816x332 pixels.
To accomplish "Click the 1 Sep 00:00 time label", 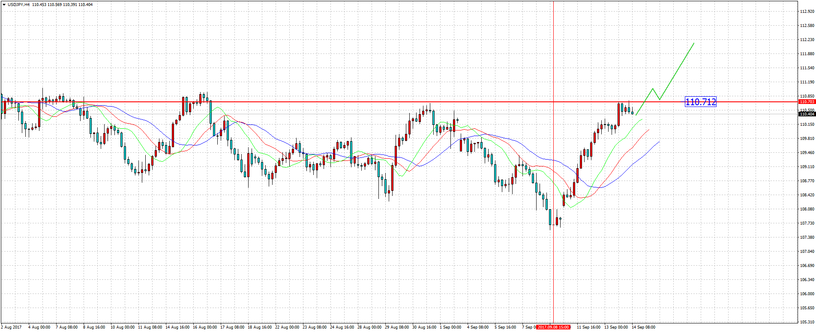I will [450, 327].
